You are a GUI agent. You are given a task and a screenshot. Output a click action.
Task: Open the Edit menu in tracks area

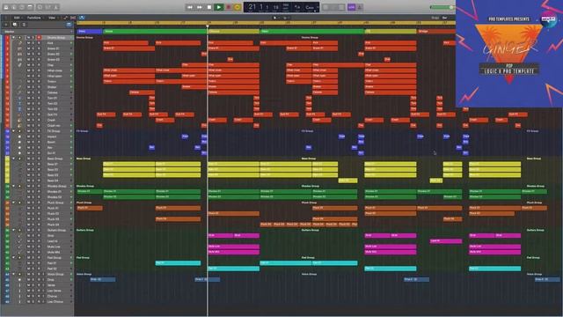click(x=17, y=18)
